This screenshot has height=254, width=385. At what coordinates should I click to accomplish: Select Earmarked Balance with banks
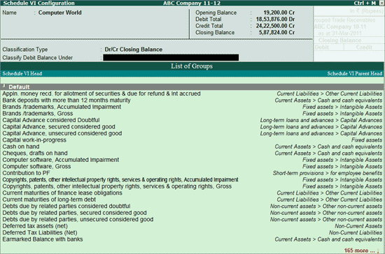pyautogui.click(x=192, y=239)
